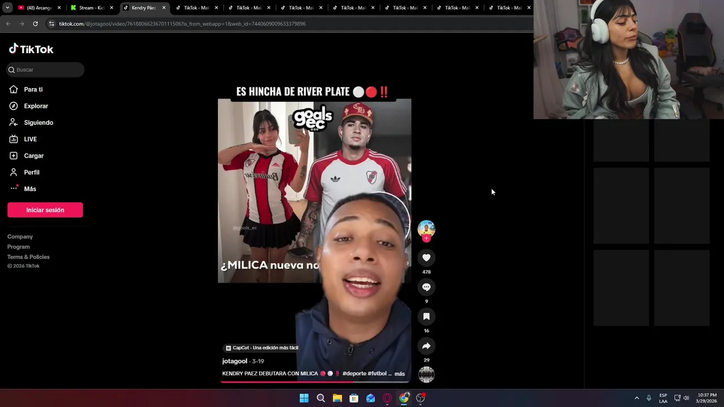Viewport: 724px width, 407px height.
Task: Go to Explorar section
Action: coord(36,106)
